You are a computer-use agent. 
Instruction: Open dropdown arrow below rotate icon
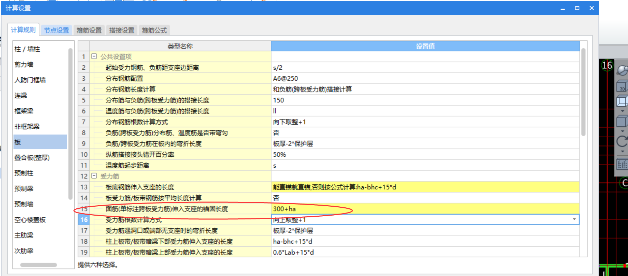[x=622, y=151]
